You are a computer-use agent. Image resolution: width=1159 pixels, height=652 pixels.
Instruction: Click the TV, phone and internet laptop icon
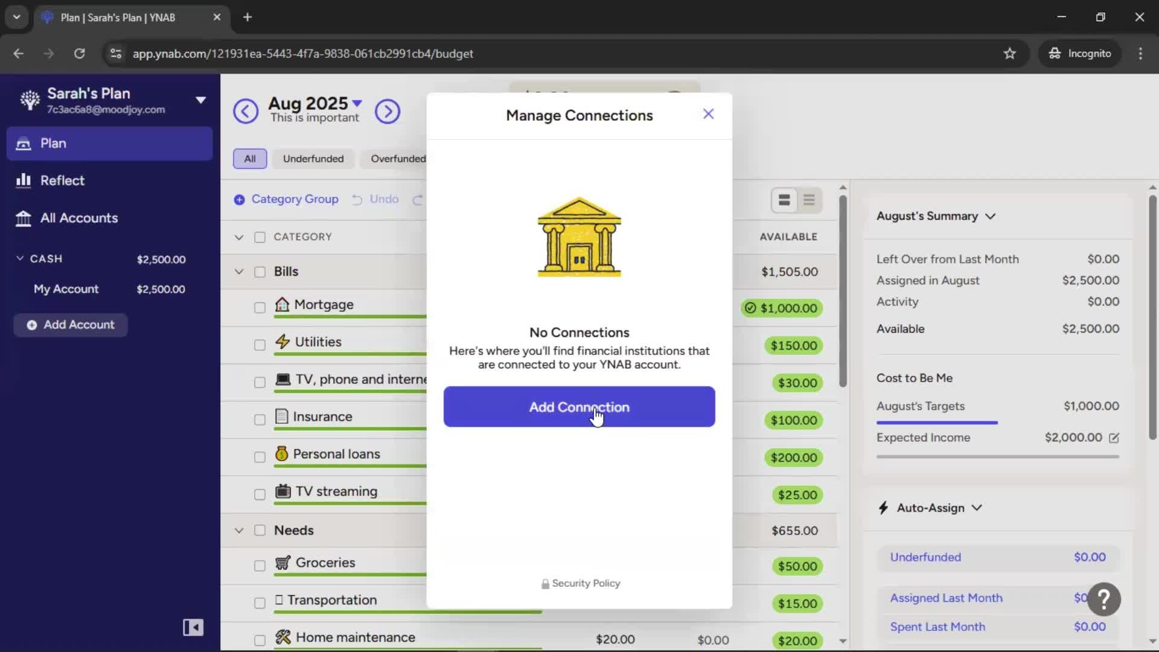pyautogui.click(x=283, y=379)
